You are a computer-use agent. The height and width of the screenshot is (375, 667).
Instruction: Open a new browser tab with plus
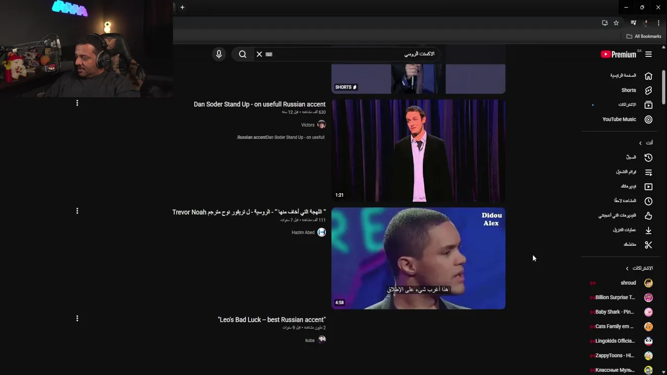182,7
